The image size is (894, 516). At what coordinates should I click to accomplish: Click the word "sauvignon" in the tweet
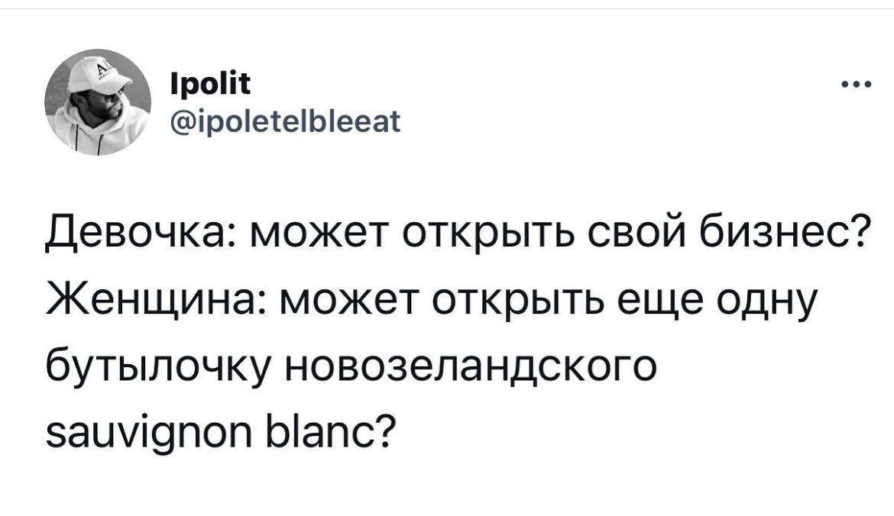click(153, 432)
